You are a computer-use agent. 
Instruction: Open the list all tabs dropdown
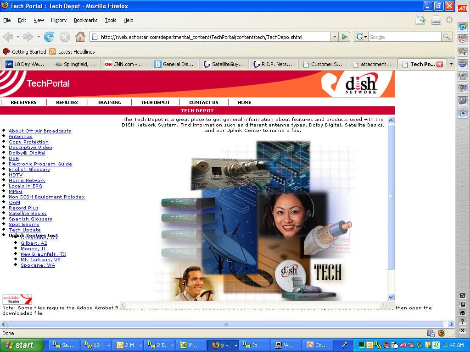click(451, 64)
